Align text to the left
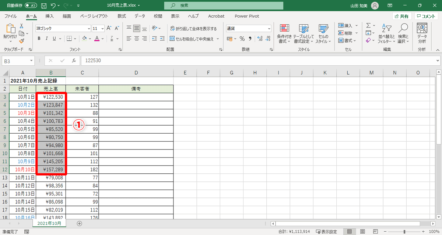442x235 pixels. (129, 38)
